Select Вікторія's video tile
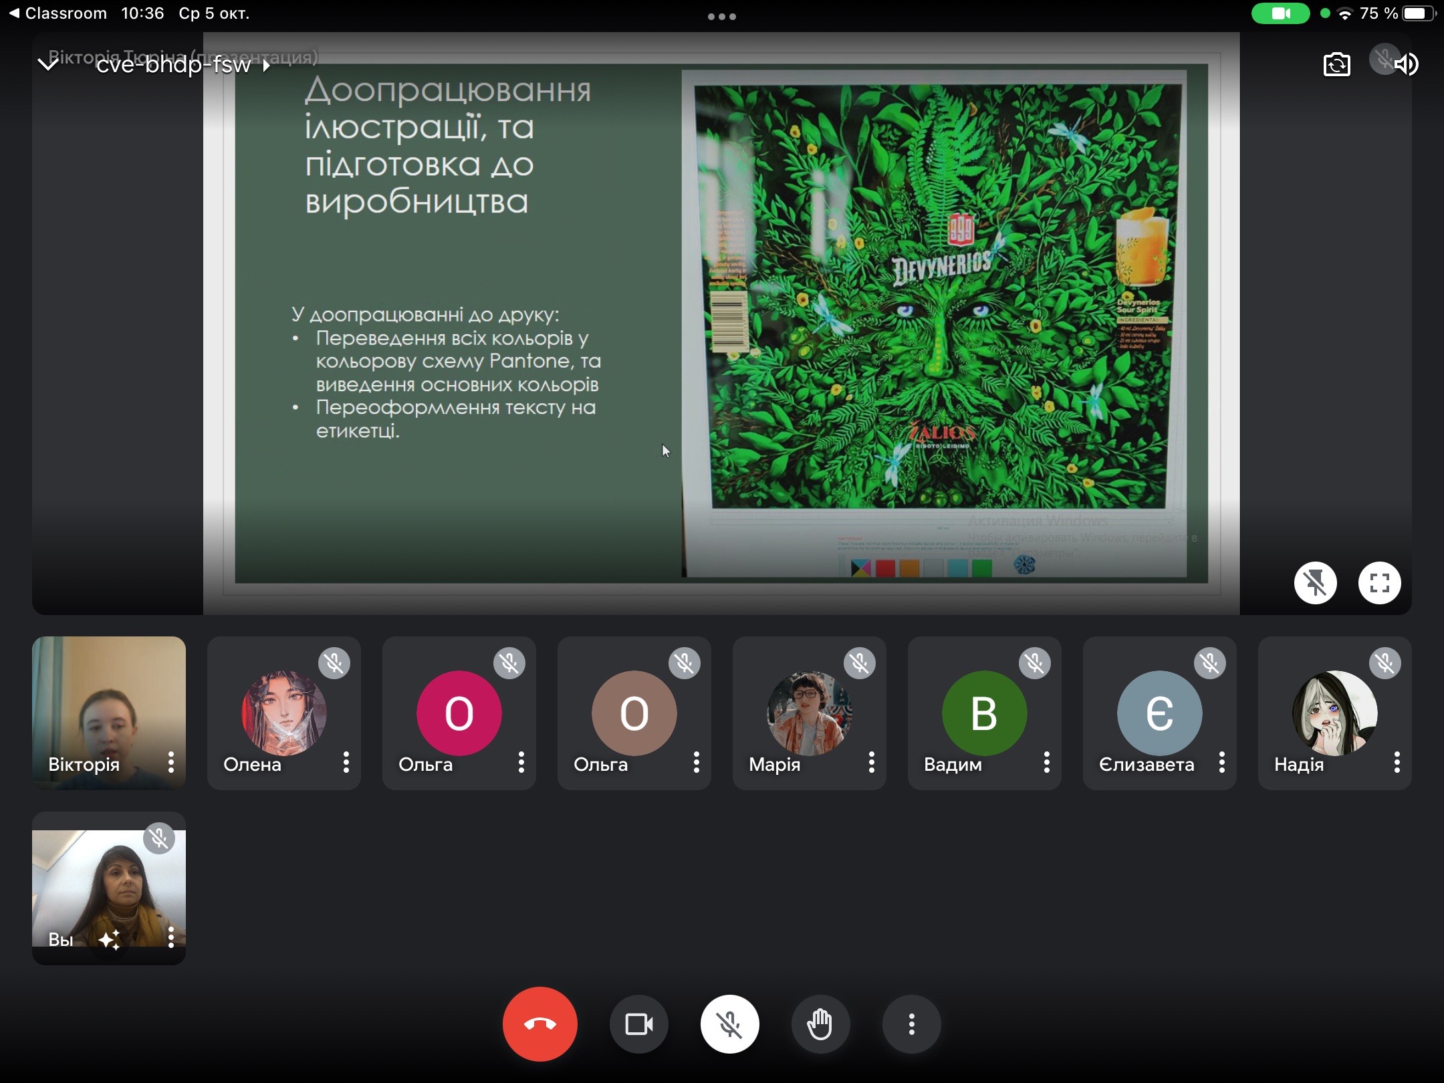This screenshot has height=1083, width=1444. (x=109, y=713)
